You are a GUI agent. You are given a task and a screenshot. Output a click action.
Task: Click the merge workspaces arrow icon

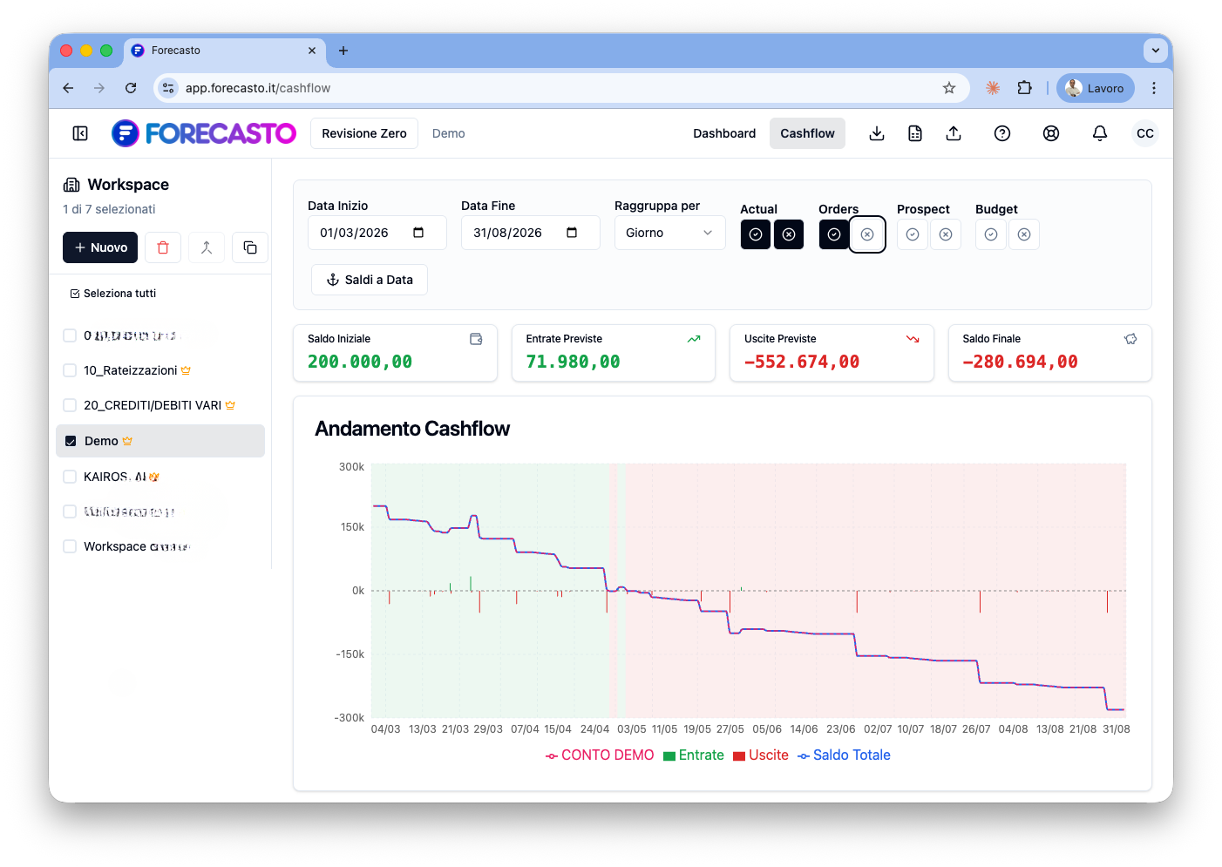207,247
